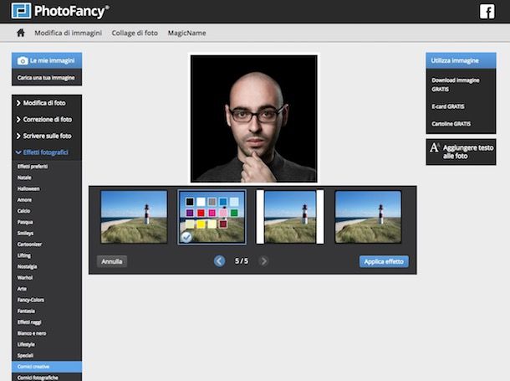Select the Amore effects category
The height and width of the screenshot is (381, 510).
click(x=24, y=199)
